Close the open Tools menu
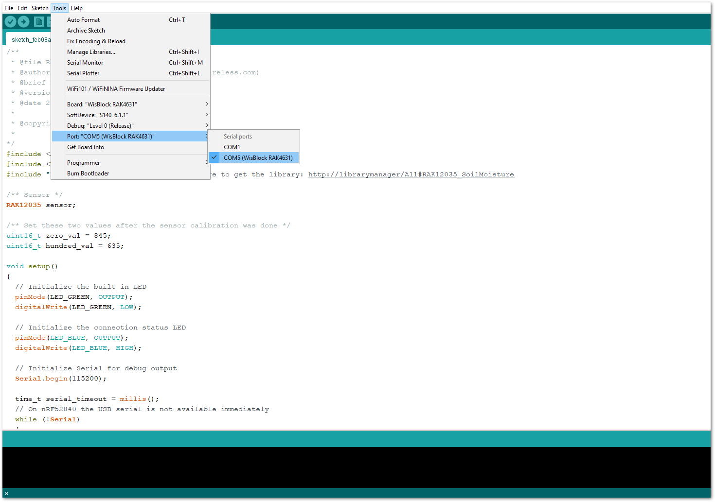Screen dimensions: 715x502 click(59, 8)
